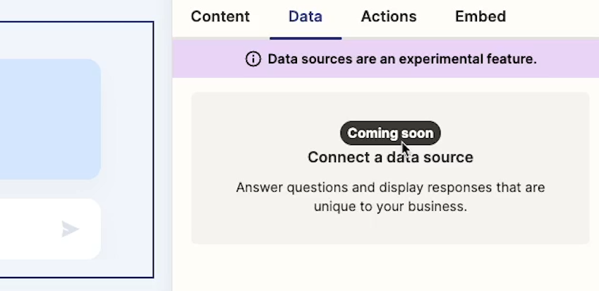This screenshot has height=291, width=599.
Task: Select the light blue chat bubble
Action: [x=48, y=119]
